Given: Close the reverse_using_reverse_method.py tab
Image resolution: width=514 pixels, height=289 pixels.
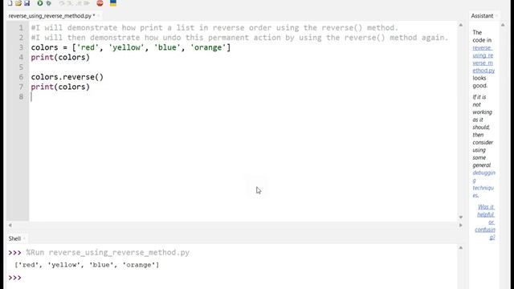Looking at the screenshot, I should (99, 16).
